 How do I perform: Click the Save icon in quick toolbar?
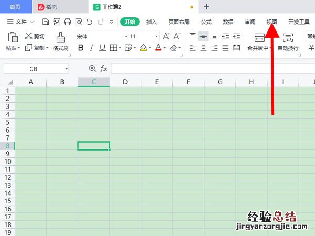point(46,22)
